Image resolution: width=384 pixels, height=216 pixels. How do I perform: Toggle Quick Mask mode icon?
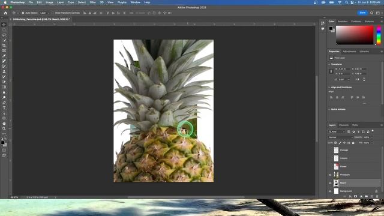[x=4, y=150]
